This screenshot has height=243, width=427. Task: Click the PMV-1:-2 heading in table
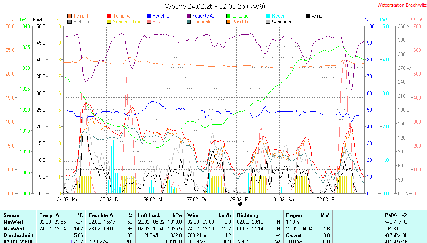(x=396, y=215)
